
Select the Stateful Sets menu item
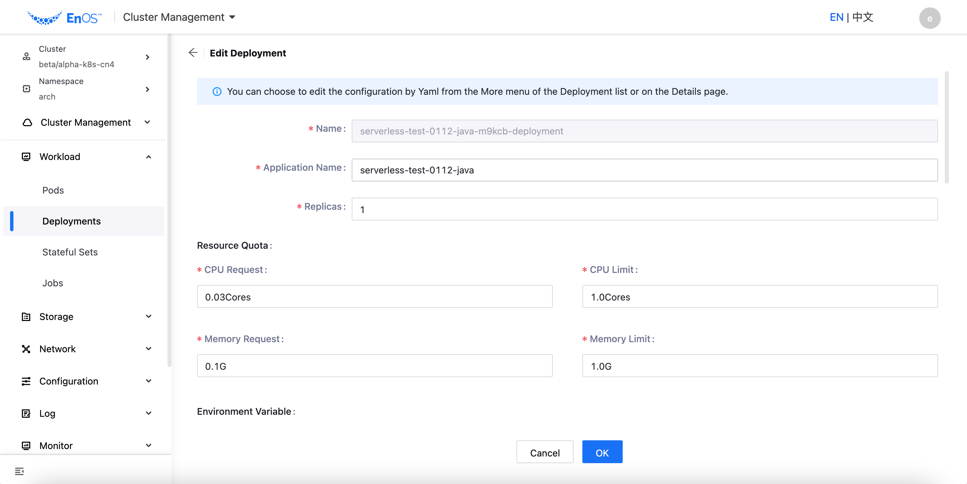click(70, 252)
